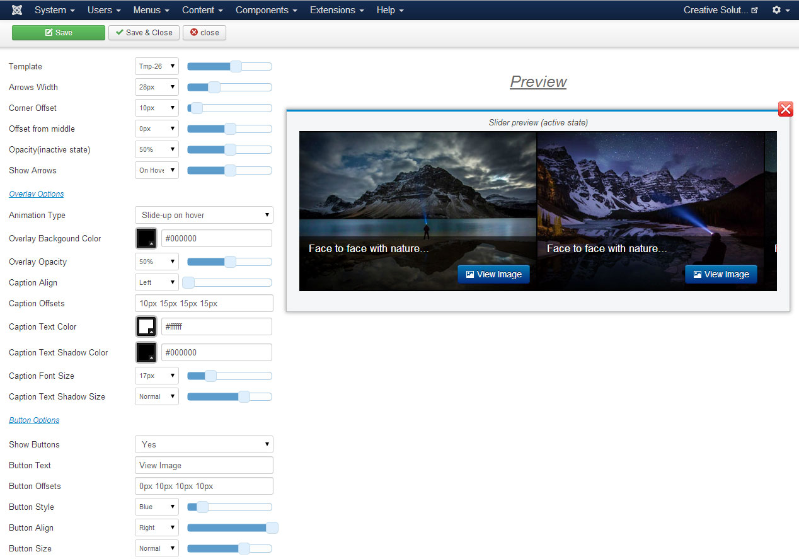Open the Help menu
Screen dimensions: 799x559
(x=390, y=10)
